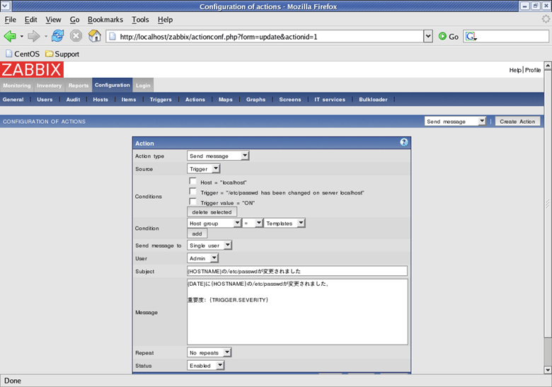Click the Reload page icon
The image size is (552, 387).
coord(57,36)
